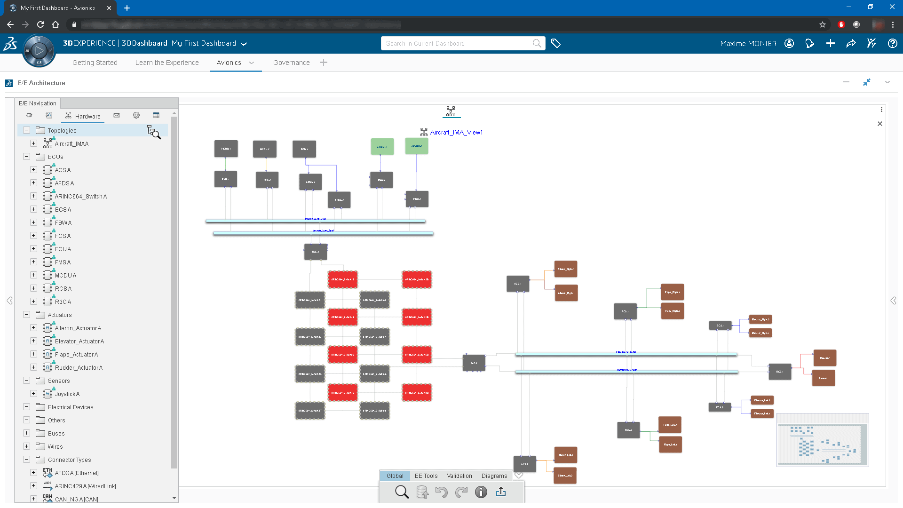This screenshot has height=508, width=903.
Task: Select the settings gear icon in E/E Navigation
Action: [x=136, y=115]
